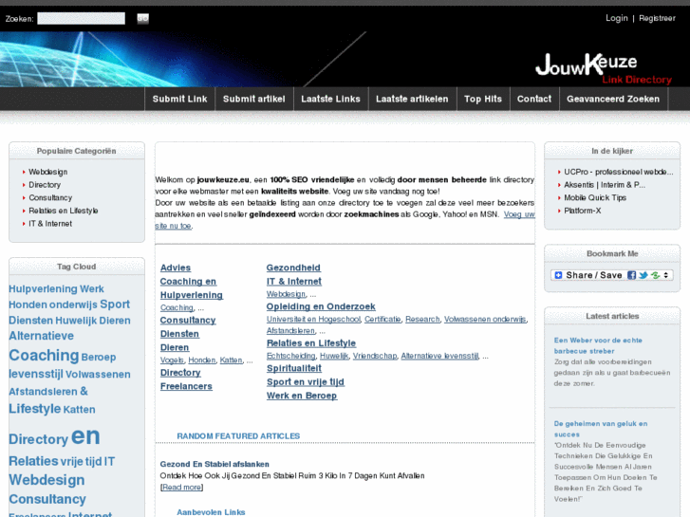Open the Certificatie subcategory link
Viewport: 690px width, 517px height.
[382, 319]
